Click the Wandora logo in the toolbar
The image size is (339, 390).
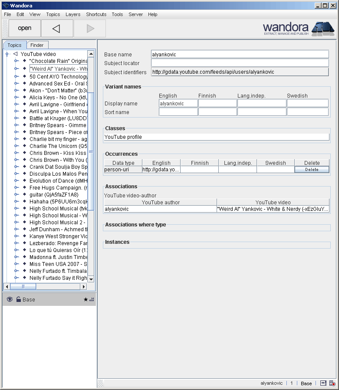299,29
